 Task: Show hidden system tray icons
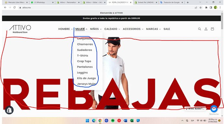[182, 120]
